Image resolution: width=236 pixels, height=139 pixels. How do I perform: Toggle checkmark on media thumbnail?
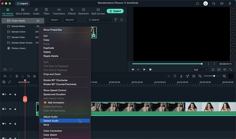coord(94,36)
